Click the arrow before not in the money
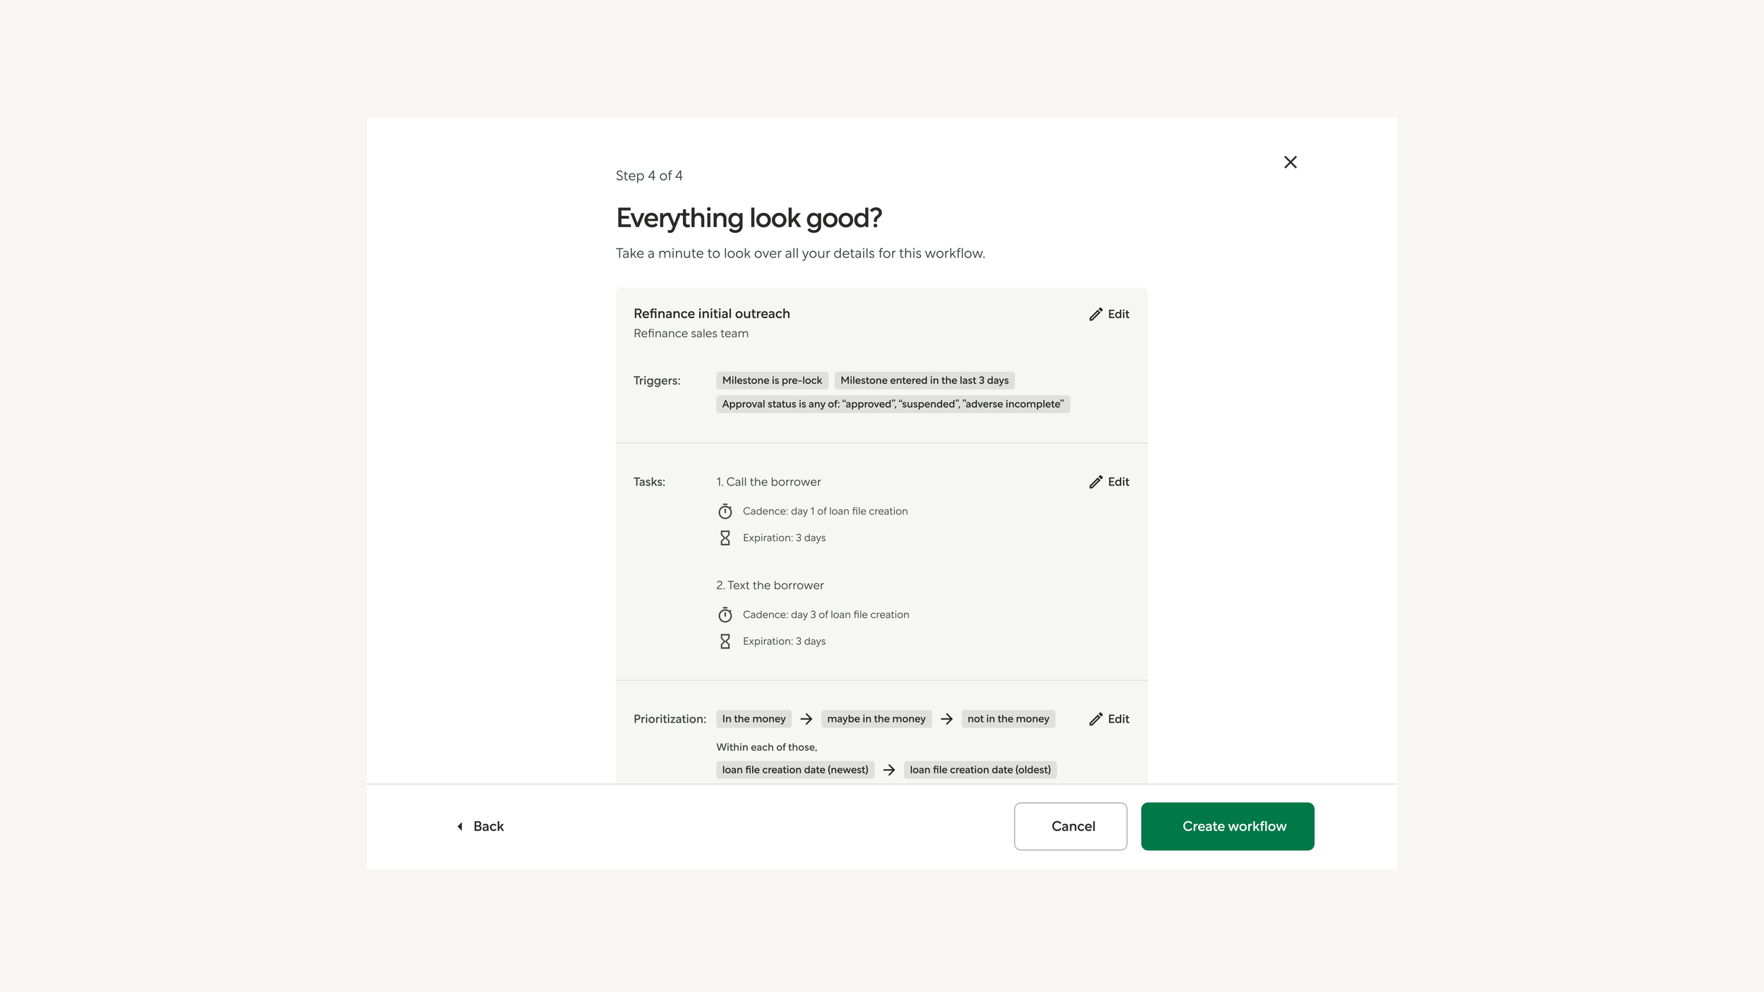Image resolution: width=1764 pixels, height=992 pixels. point(947,719)
